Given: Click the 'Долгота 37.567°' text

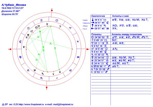Looking at the screenshot, I should coord(11,11).
